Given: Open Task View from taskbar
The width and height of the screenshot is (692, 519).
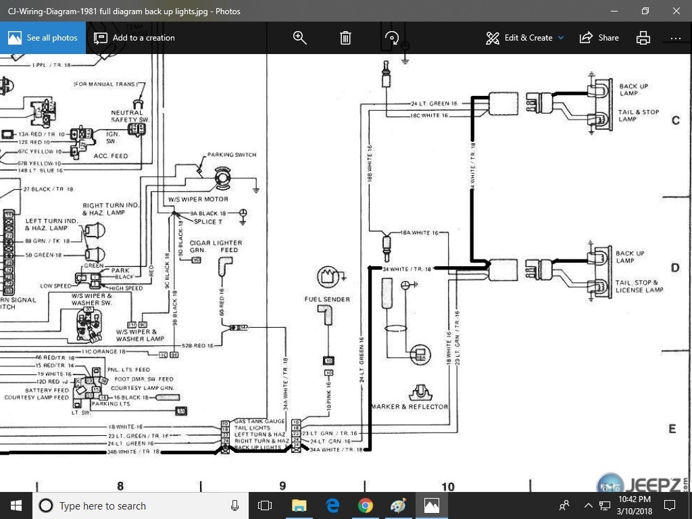Looking at the screenshot, I should [265, 505].
